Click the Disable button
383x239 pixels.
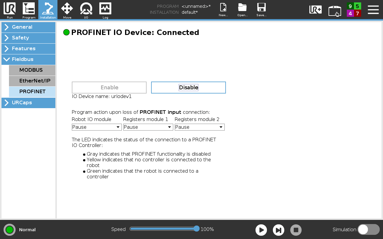[189, 88]
